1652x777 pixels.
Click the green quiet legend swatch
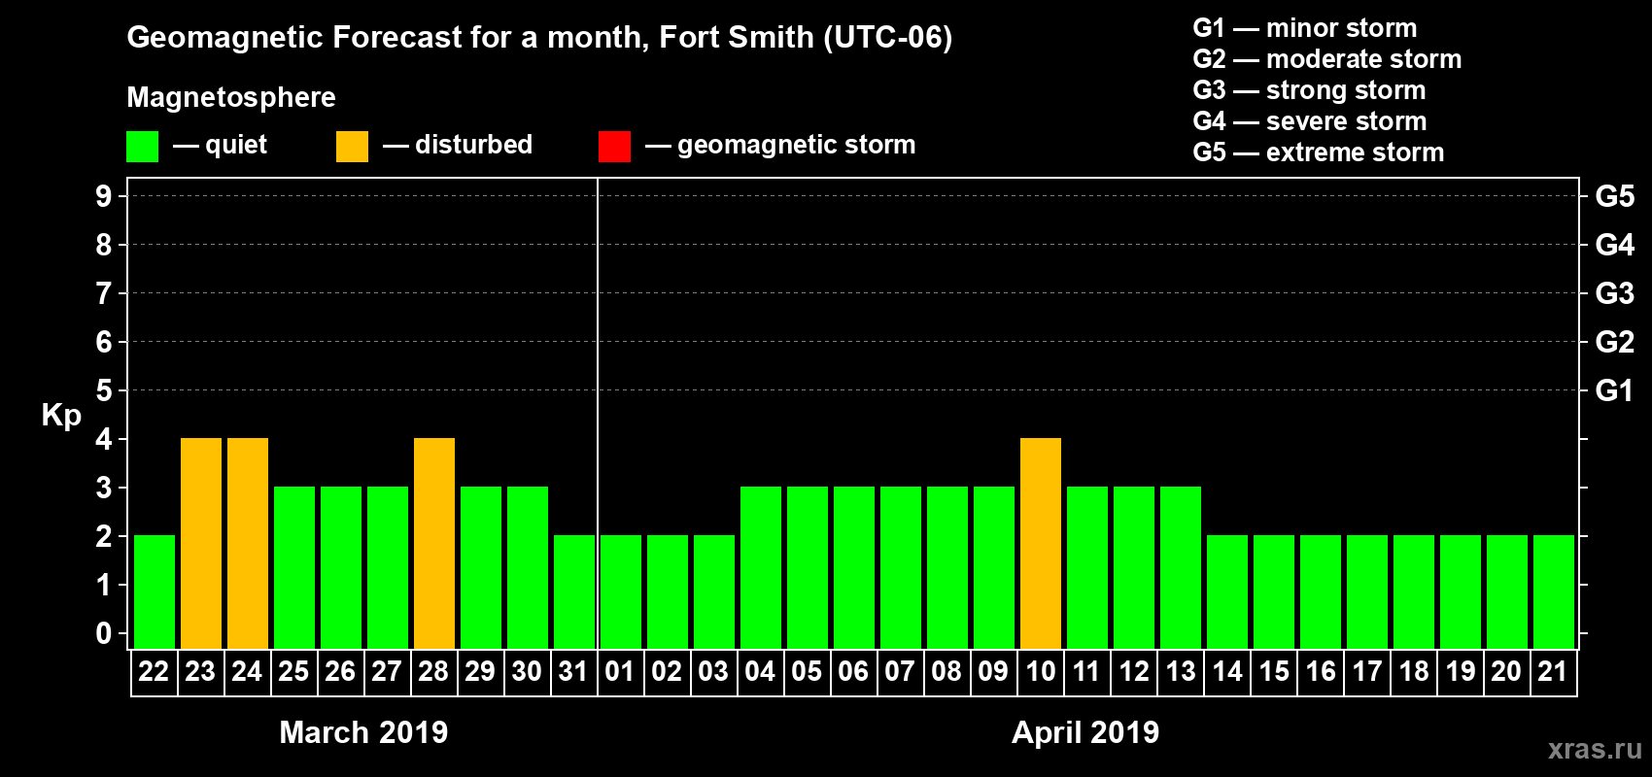coord(142,147)
